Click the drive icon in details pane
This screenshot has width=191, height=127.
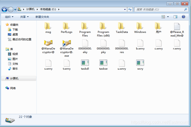click(x=10, y=120)
